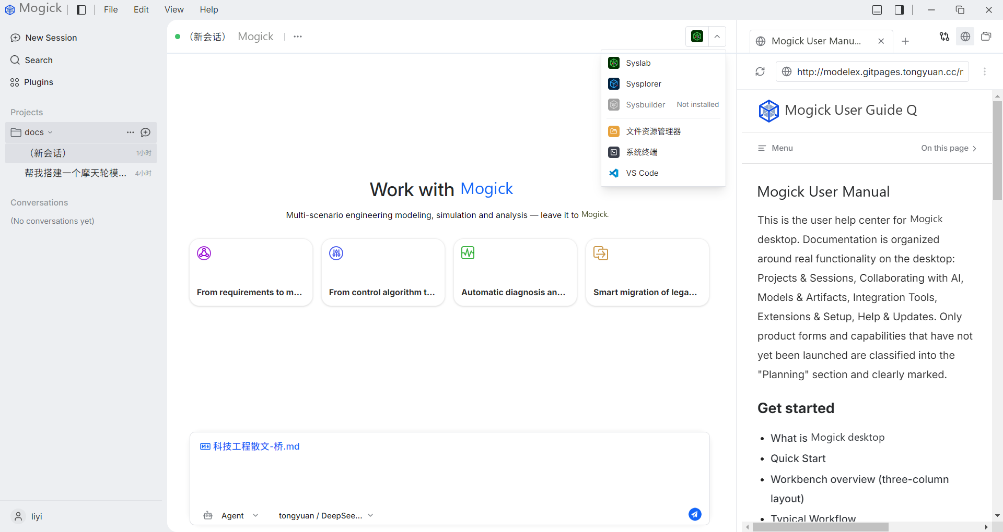Choose Sysplorer from the launcher menu
1003x532 pixels.
(x=663, y=84)
